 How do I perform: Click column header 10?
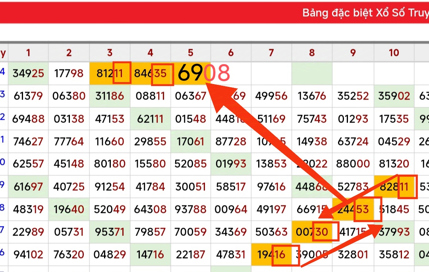394,53
